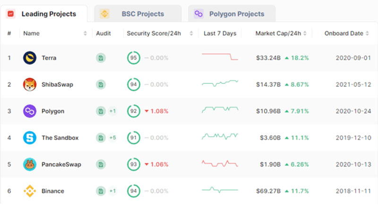
Task: Sort the table by Name
Action: (85, 33)
